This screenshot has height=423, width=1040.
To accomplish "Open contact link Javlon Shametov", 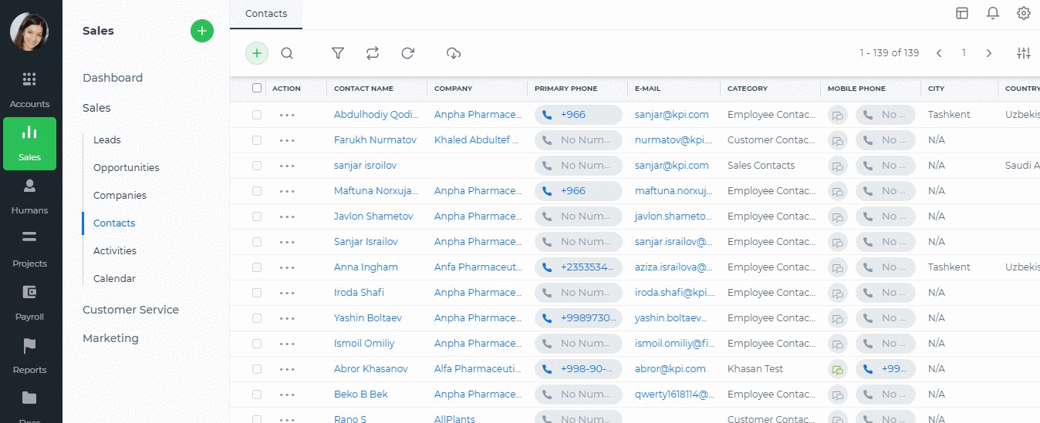I will coord(373,217).
